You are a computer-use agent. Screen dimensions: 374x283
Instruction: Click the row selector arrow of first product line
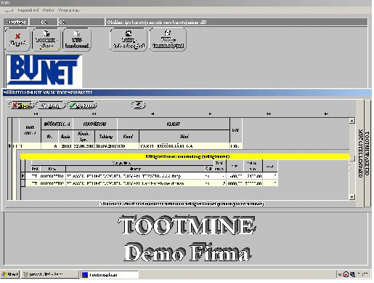23,175
